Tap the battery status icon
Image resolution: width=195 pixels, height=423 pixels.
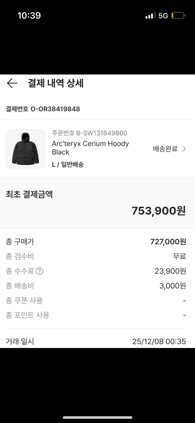[177, 16]
